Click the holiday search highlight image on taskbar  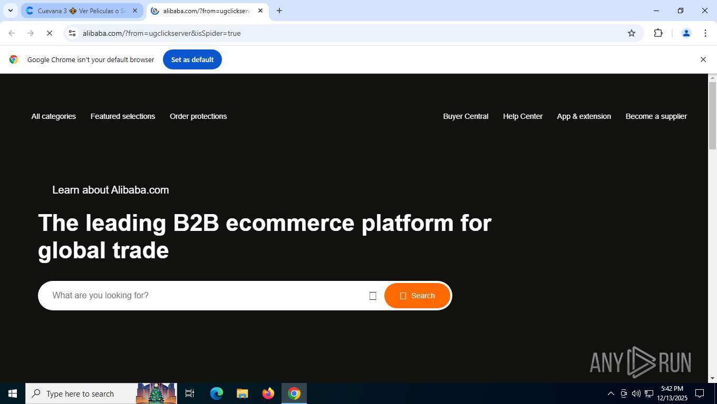[x=157, y=393]
